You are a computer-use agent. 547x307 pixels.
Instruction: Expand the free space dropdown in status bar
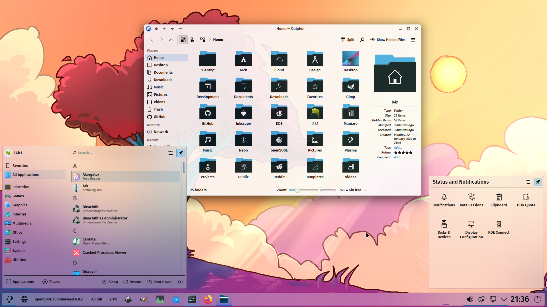pos(366,190)
